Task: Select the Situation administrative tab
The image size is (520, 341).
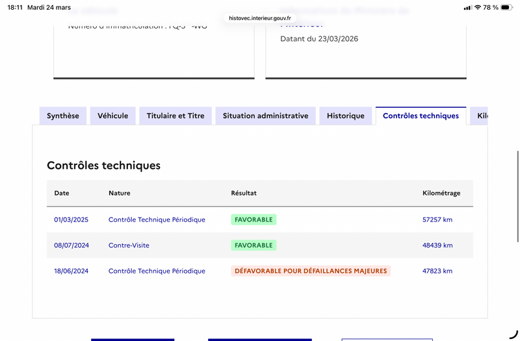Action: click(x=265, y=116)
